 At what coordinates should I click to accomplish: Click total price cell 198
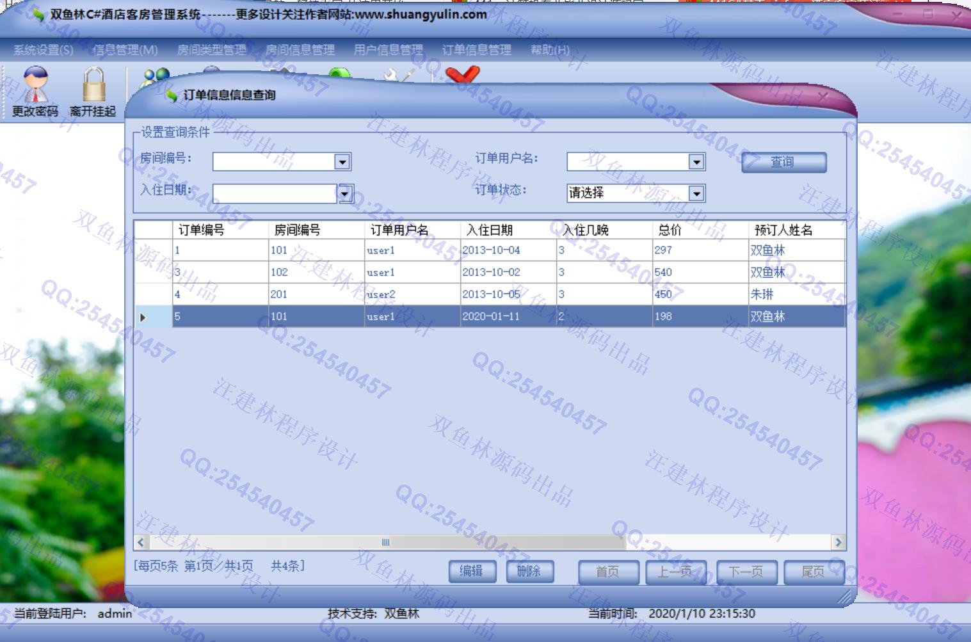click(700, 316)
